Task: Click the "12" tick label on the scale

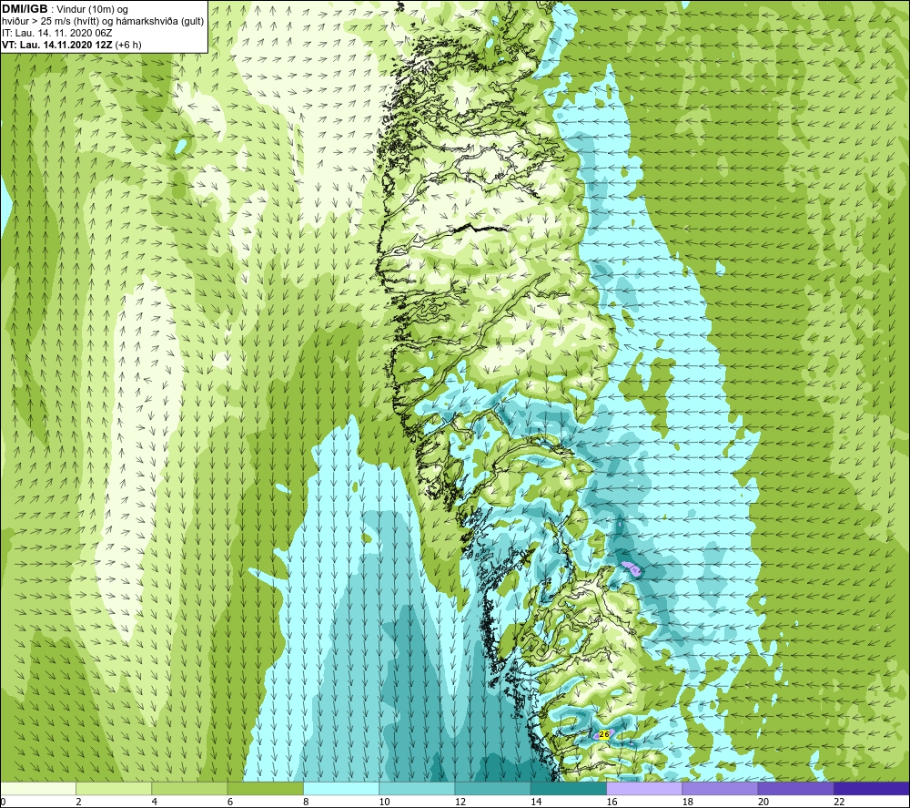Action: click(x=460, y=802)
